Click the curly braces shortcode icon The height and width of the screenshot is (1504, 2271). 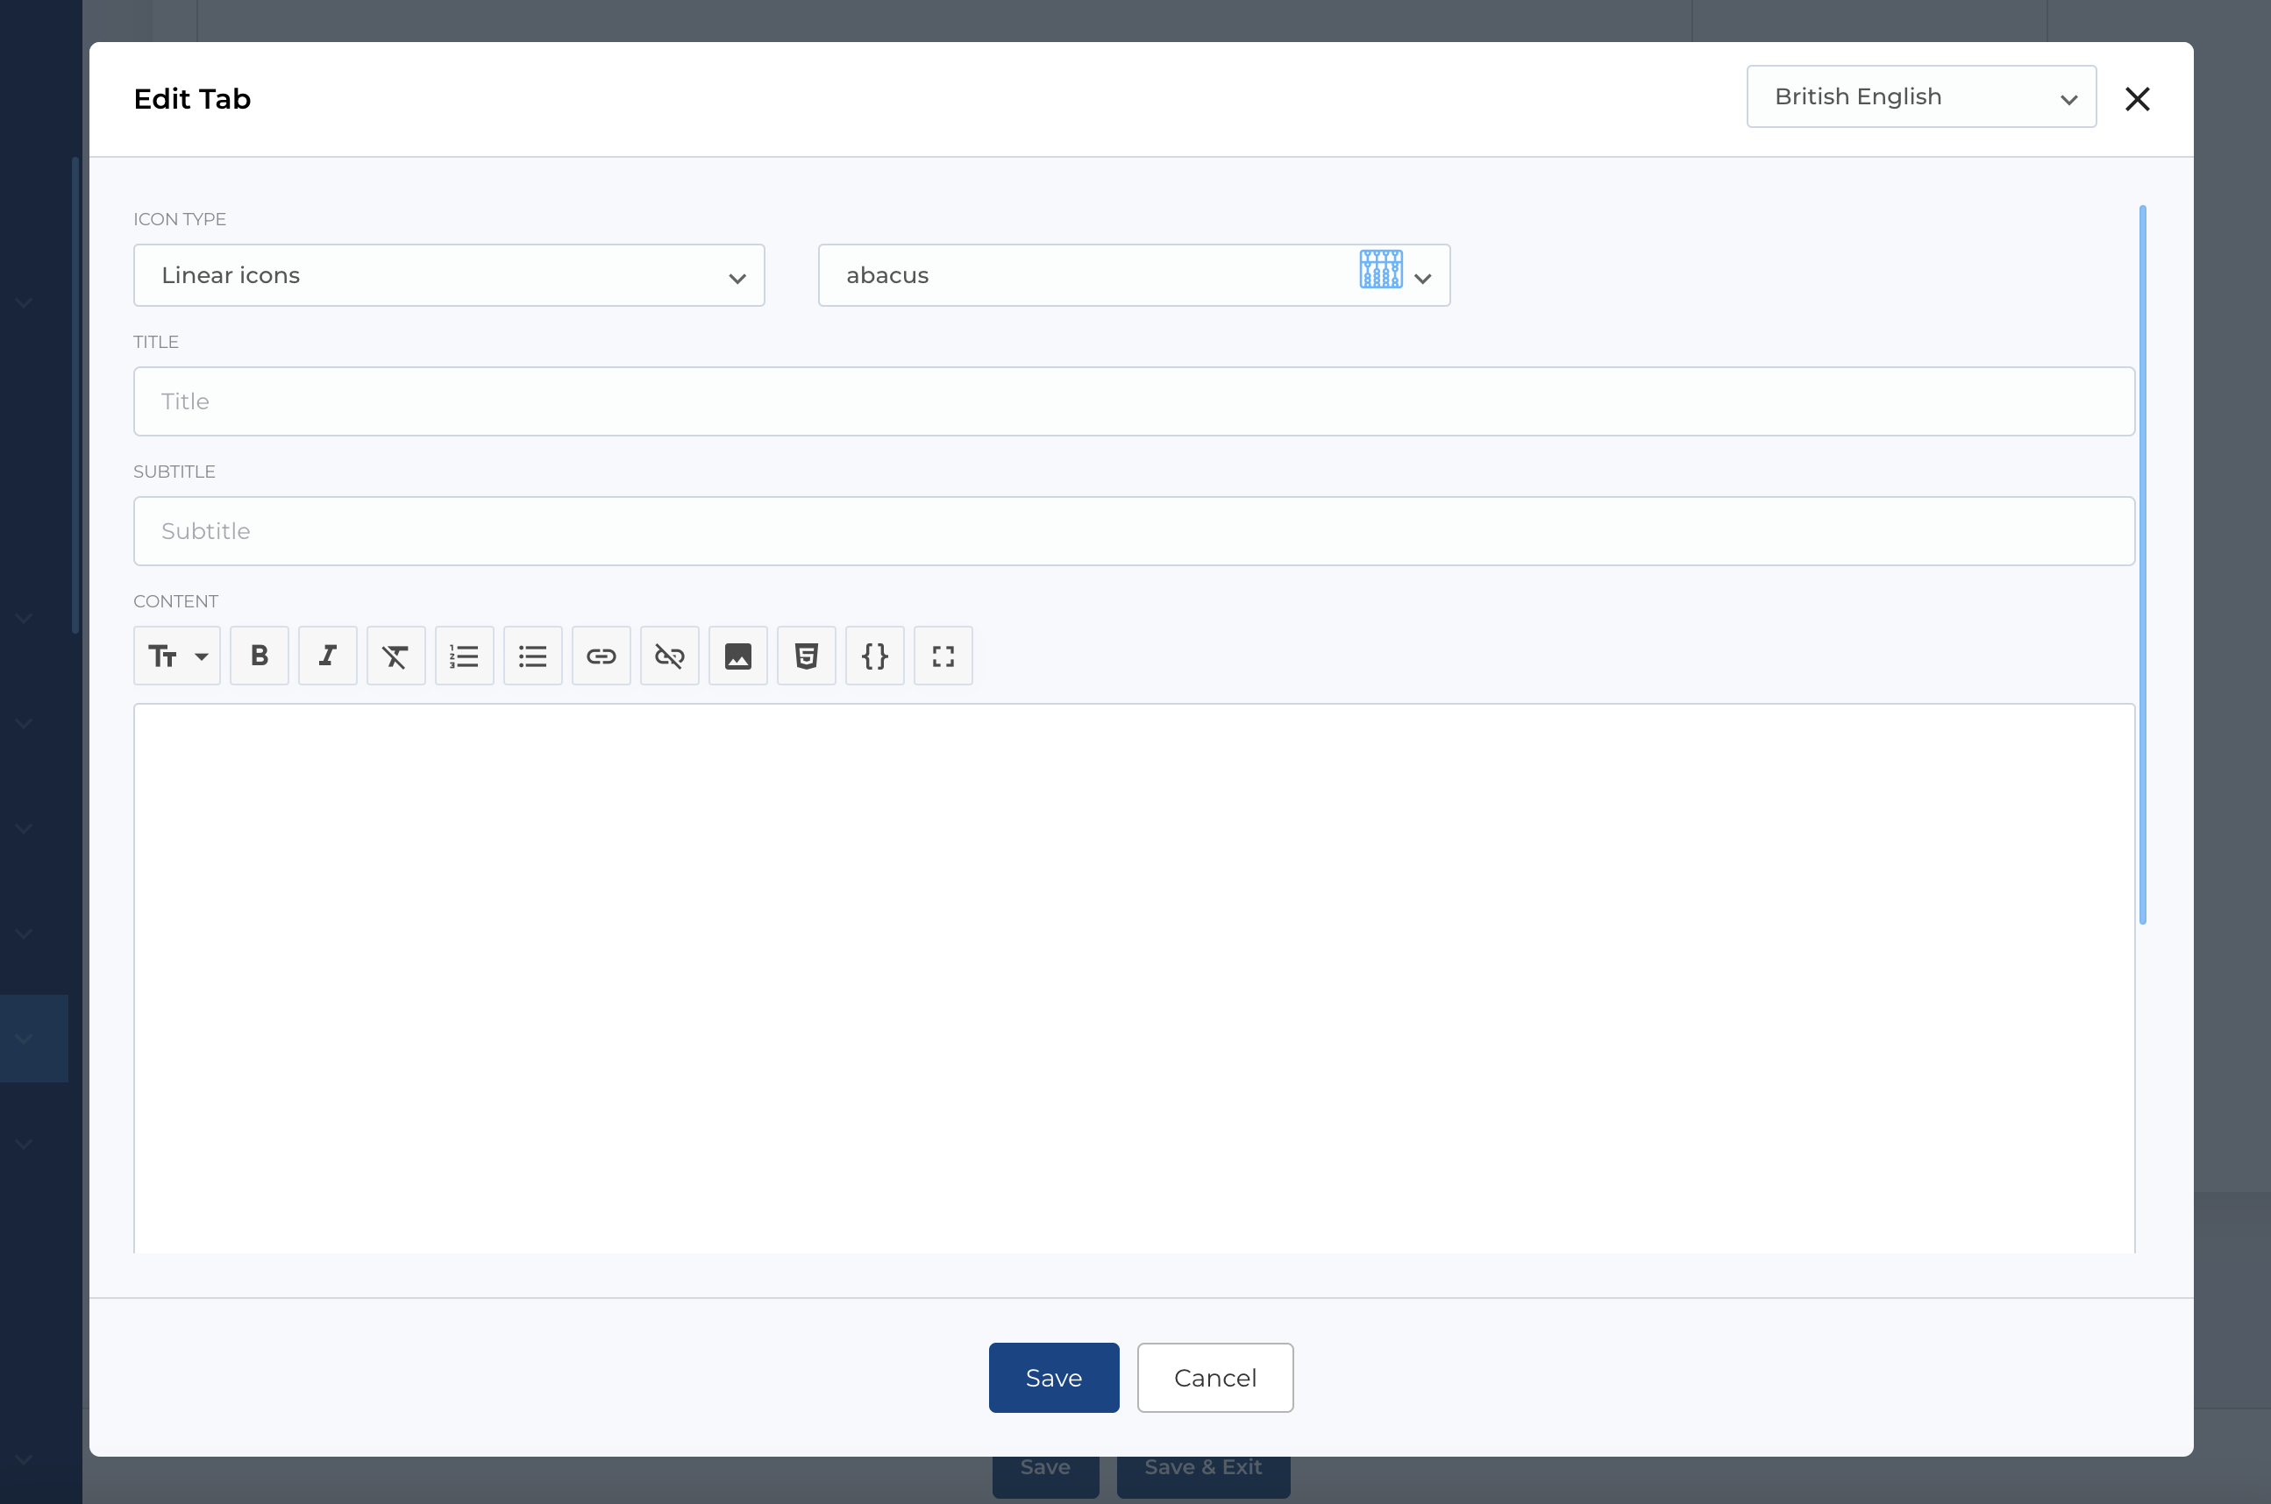(874, 656)
